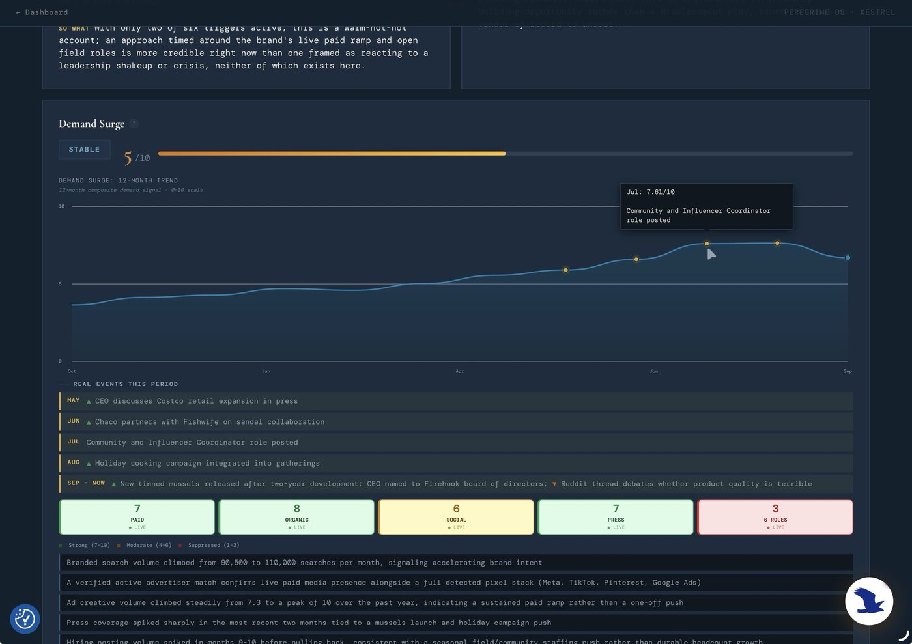The height and width of the screenshot is (644, 912).
Task: Click the Moderate (4-6) legend swatch
Action: (119, 546)
